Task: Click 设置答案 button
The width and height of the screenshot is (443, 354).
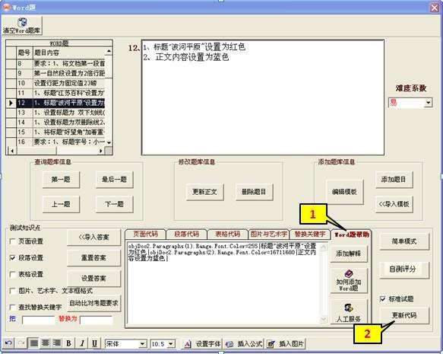Action: tap(93, 279)
